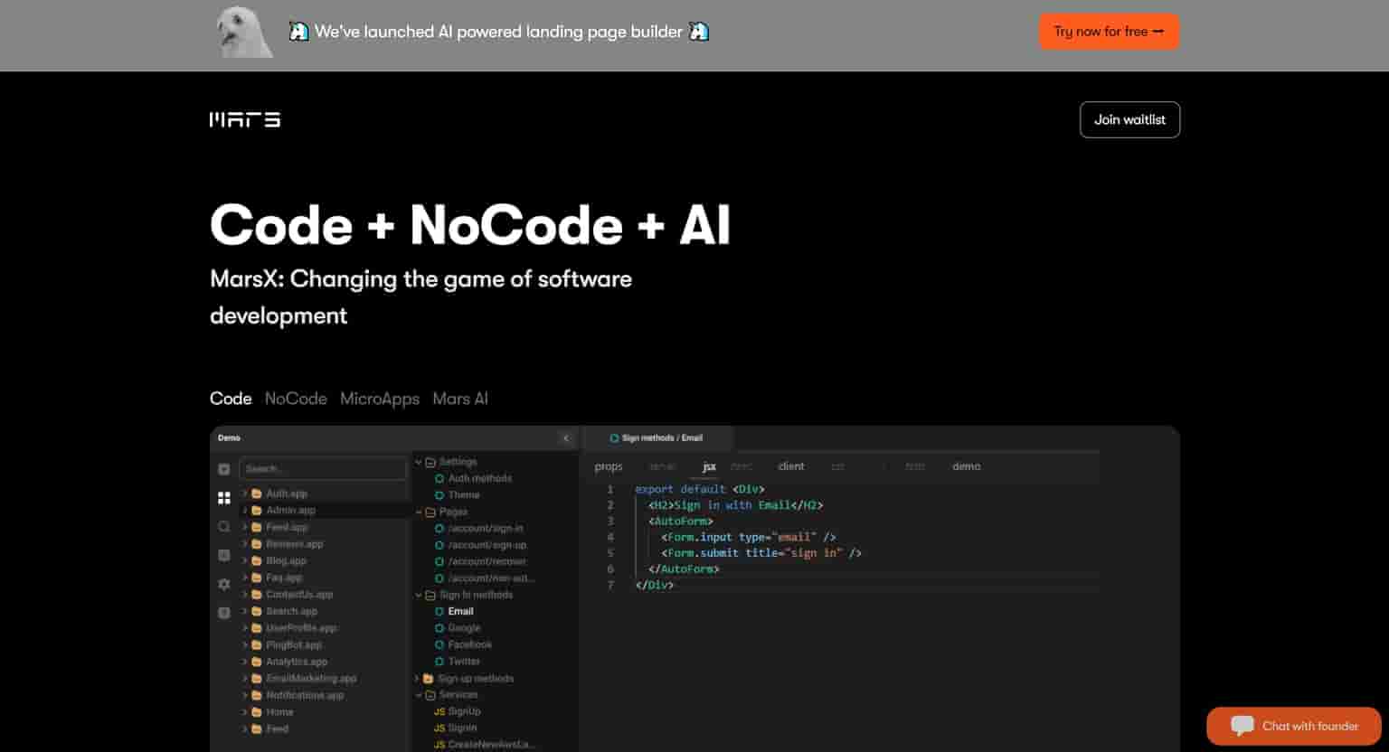The image size is (1389, 752).
Task: Switch to the Mars AI tab
Action: 460,399
